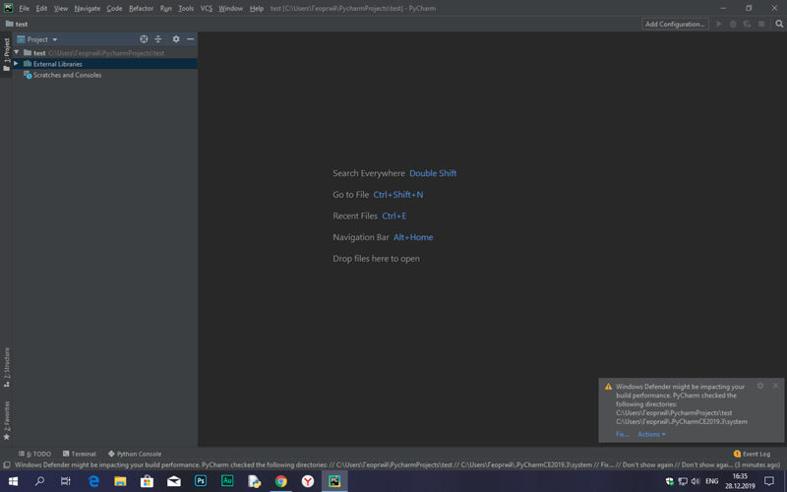The width and height of the screenshot is (787, 492).
Task: Toggle the Structure tool window tab
Action: point(6,364)
